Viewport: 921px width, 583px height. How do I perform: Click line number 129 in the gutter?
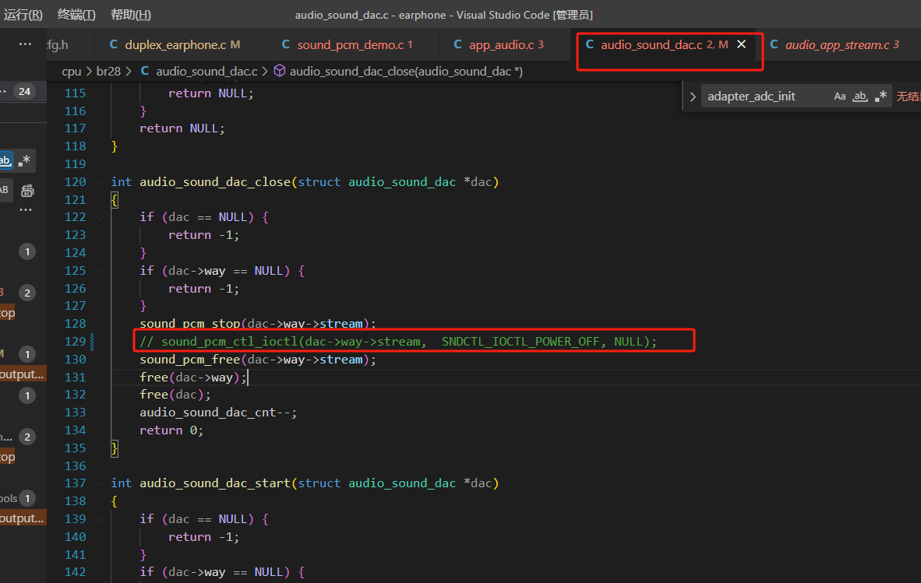click(75, 342)
